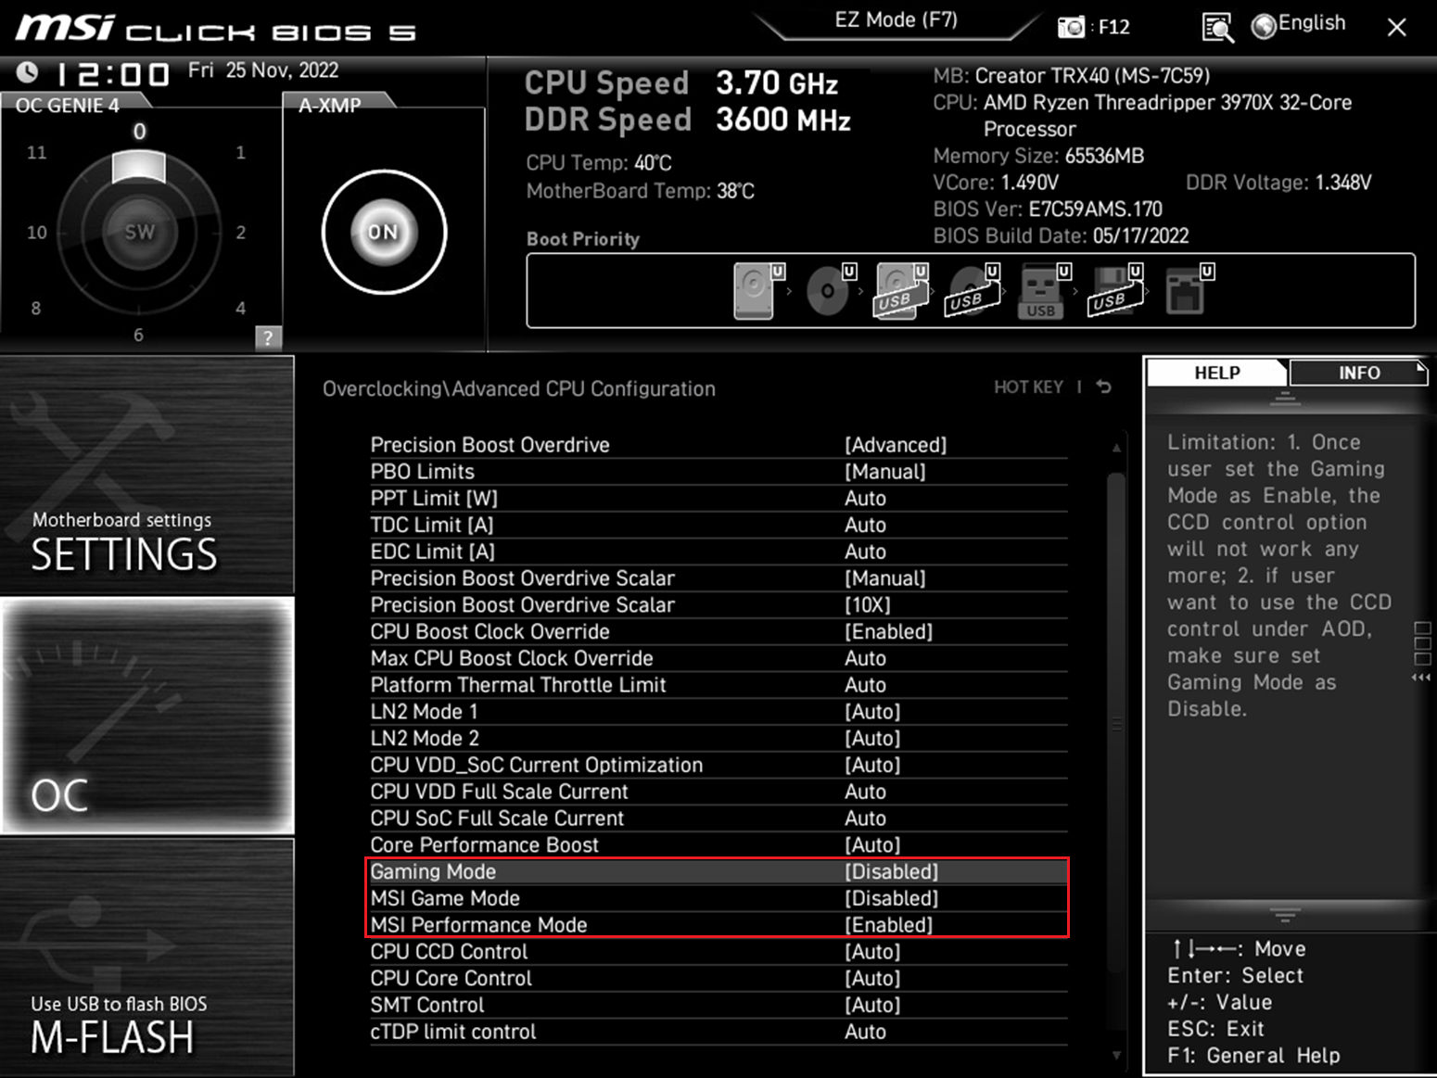Toggle the OC Genie 4 SW knob

click(x=139, y=231)
